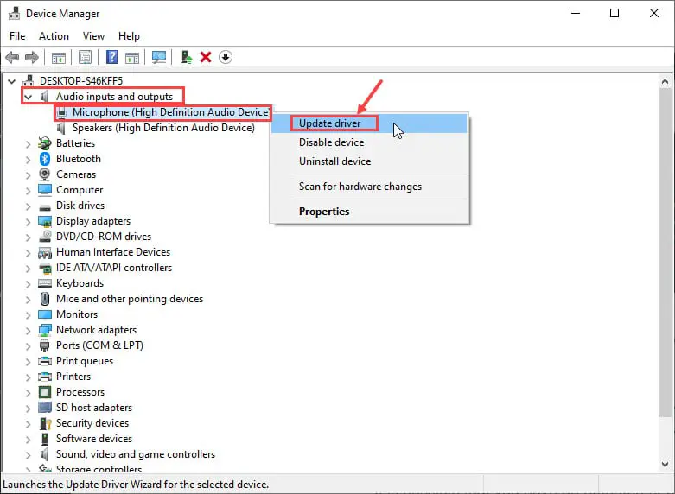Click the down-arrow circle toolbar icon
Screen dimensions: 675x494
coord(225,57)
